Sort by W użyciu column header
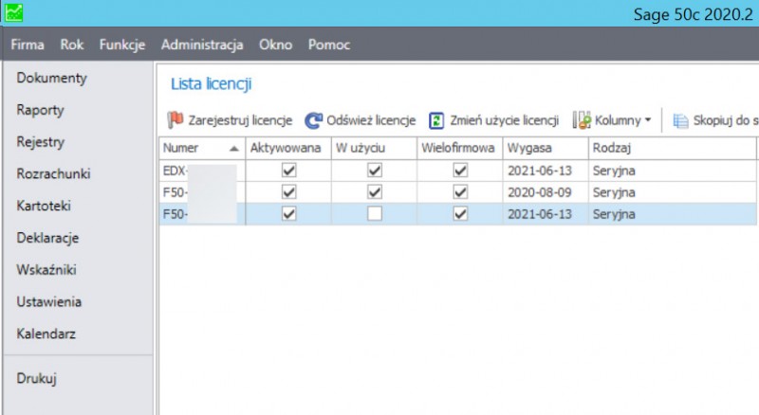Screen dimensions: 759x415 pyautogui.click(x=374, y=148)
